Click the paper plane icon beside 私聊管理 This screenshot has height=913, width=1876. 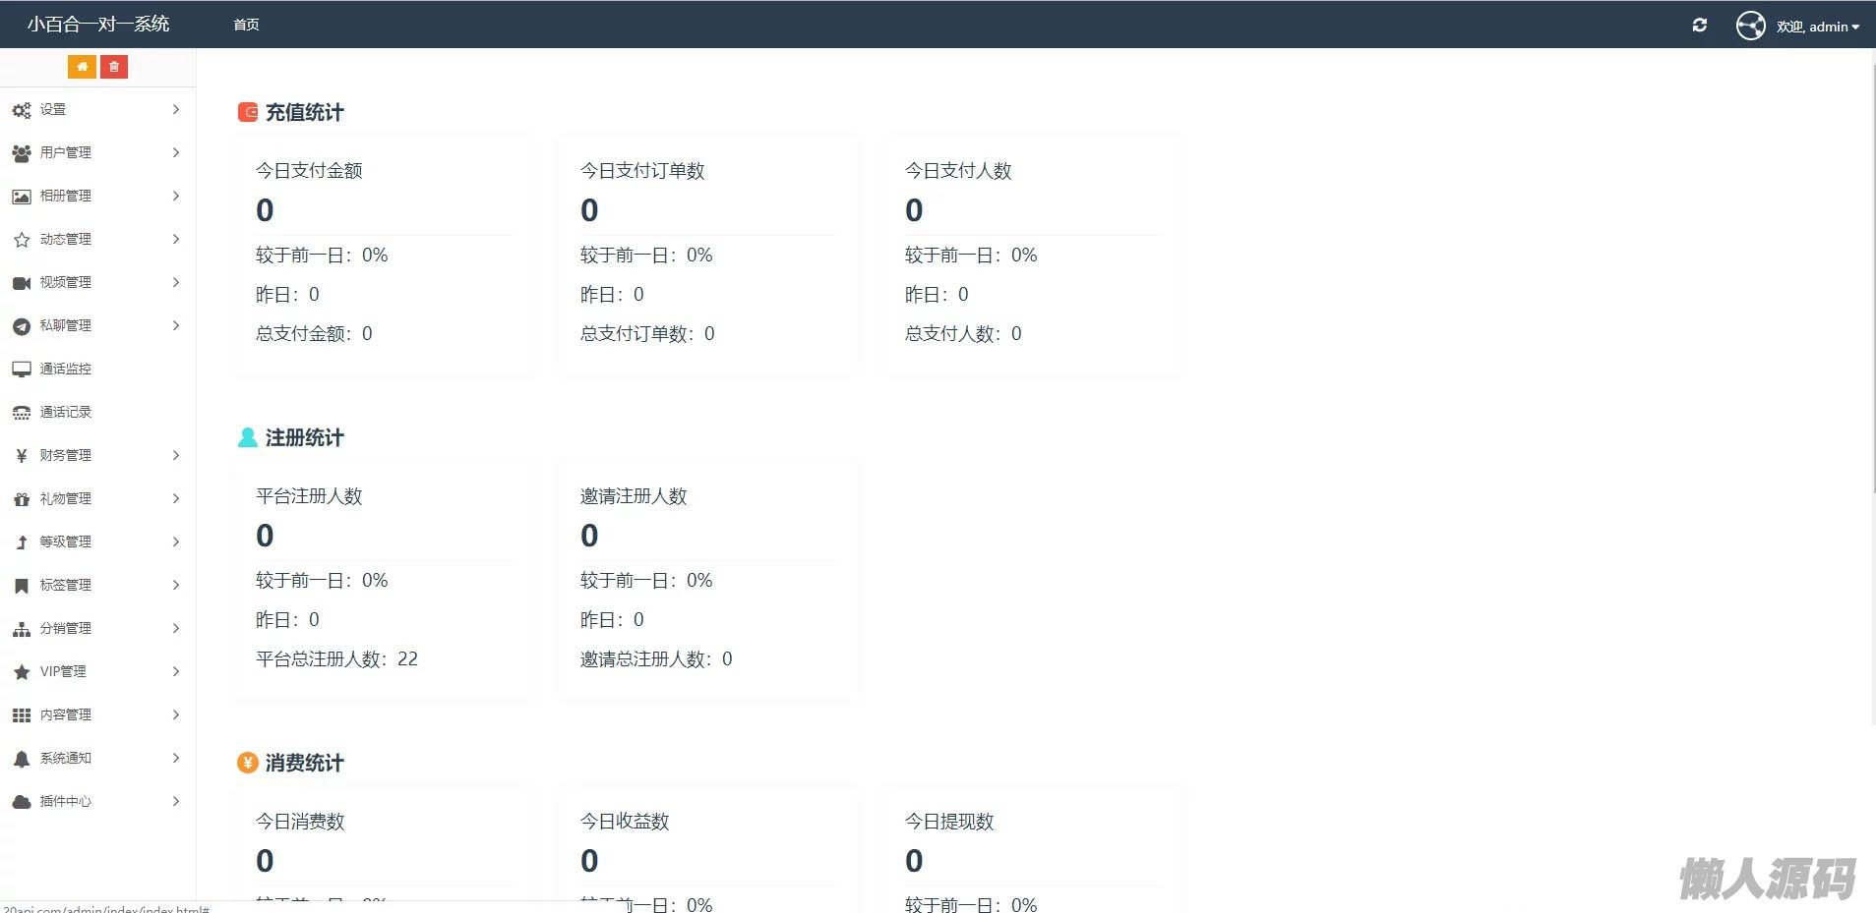point(22,326)
